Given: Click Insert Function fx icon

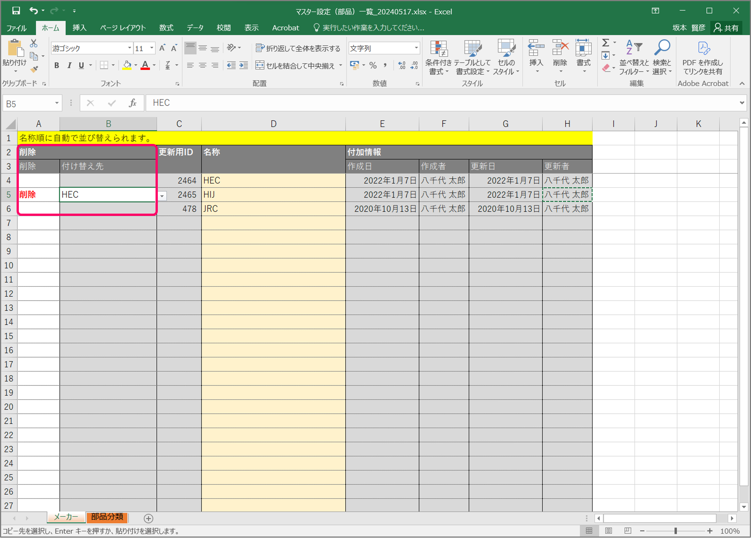Looking at the screenshot, I should coord(133,103).
